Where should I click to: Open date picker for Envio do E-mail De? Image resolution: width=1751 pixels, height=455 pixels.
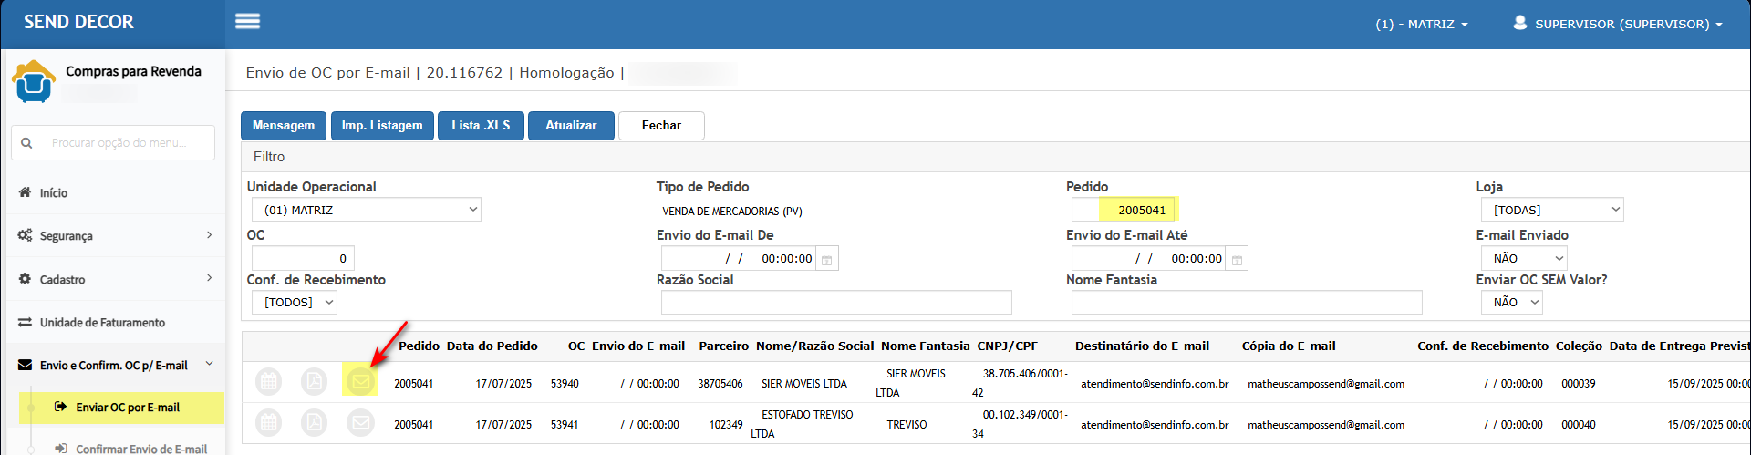[x=826, y=260]
